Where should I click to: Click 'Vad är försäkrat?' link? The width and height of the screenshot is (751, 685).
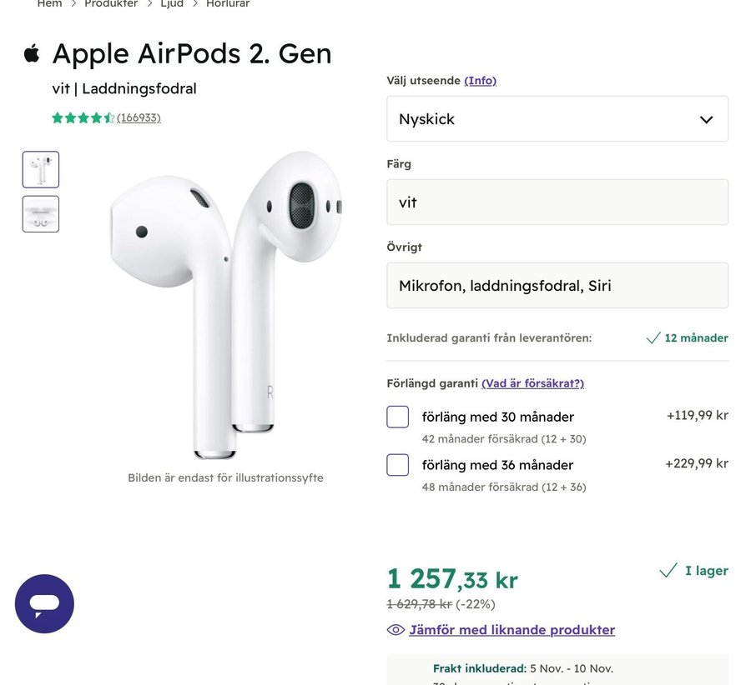tap(532, 383)
